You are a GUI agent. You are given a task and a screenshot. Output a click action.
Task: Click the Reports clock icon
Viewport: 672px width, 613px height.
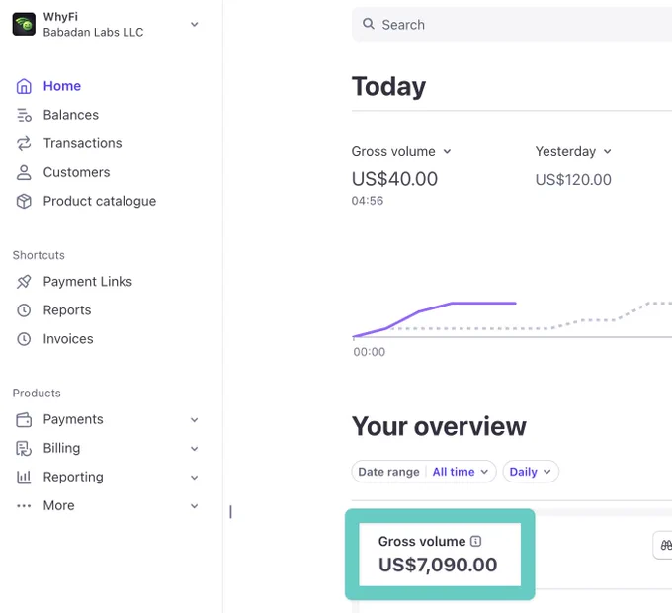pos(24,310)
